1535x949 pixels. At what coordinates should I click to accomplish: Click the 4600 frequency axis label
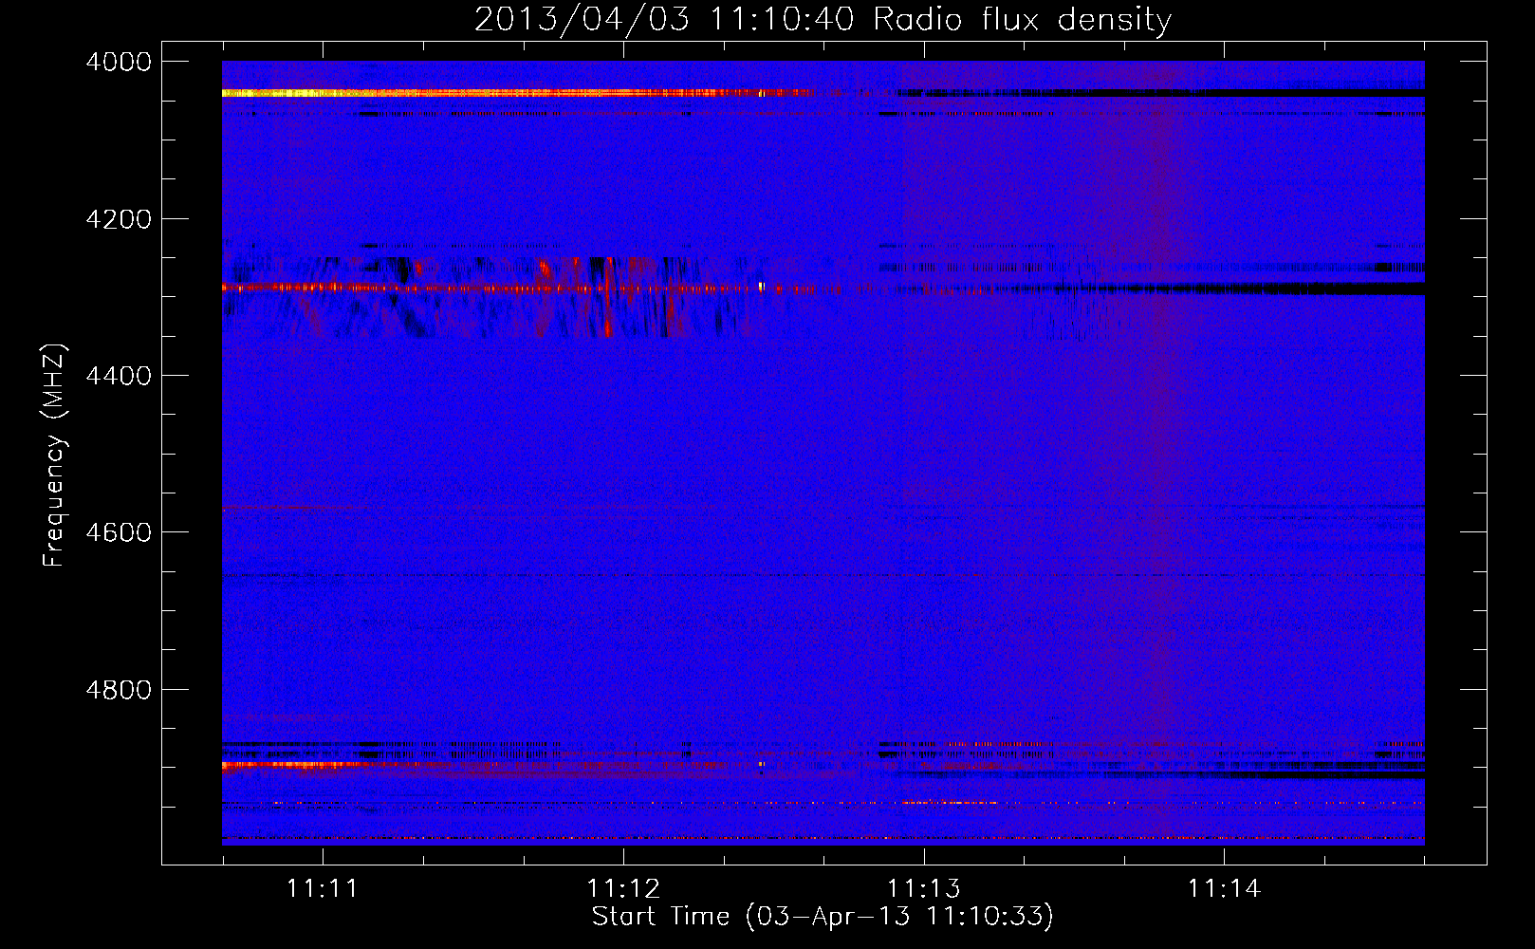tap(119, 532)
